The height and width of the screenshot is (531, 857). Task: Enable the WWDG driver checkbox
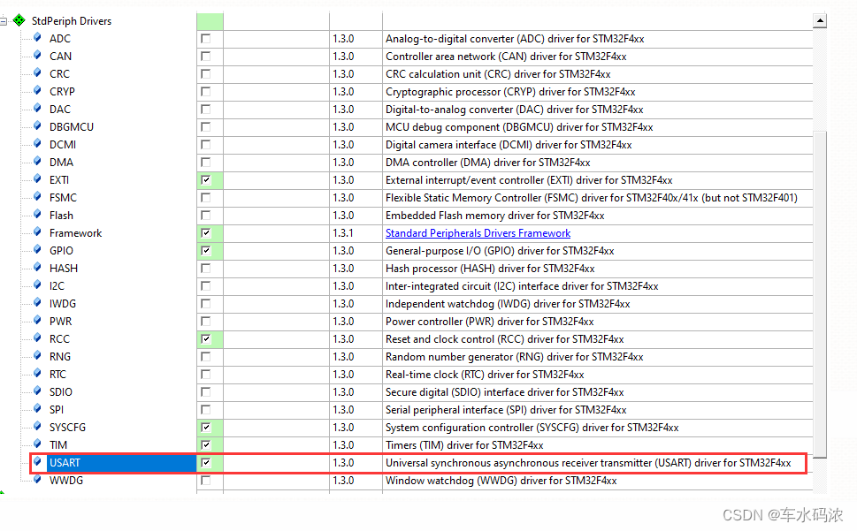coord(205,481)
